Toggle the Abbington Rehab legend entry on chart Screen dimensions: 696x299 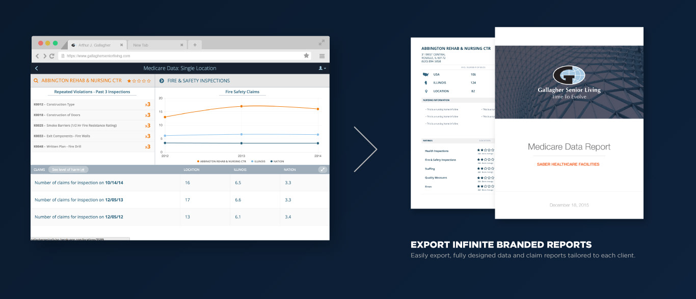(x=221, y=161)
